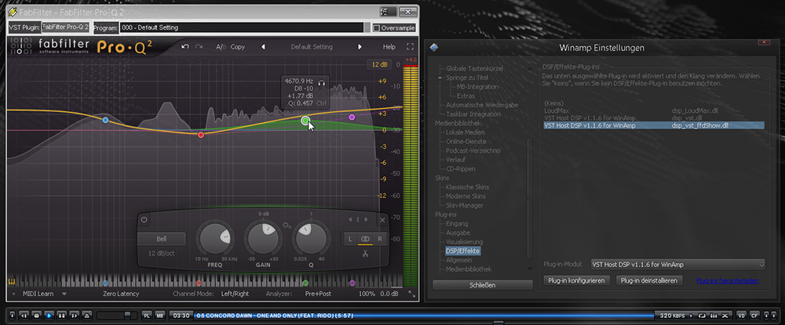Select the DSP/Effekte tree item
Screen dimensions: 785x325
462,251
